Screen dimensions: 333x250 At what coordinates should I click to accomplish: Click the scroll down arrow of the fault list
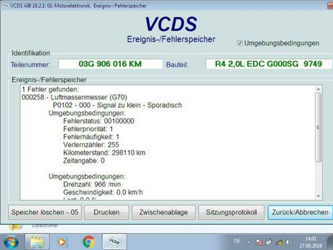pyautogui.click(x=318, y=196)
